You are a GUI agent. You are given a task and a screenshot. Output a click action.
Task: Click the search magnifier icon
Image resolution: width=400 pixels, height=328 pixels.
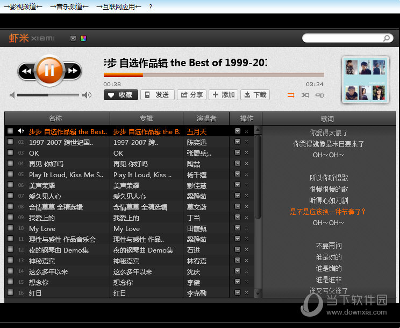[x=387, y=38]
